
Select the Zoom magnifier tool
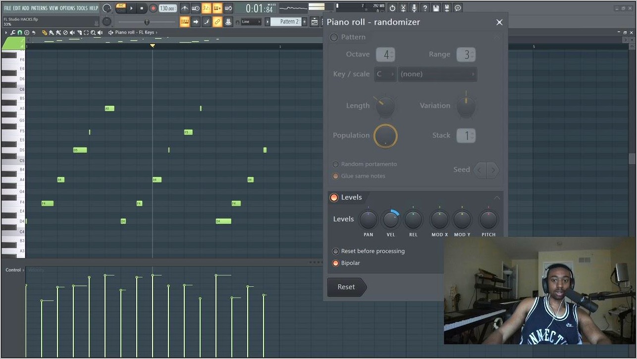[x=93, y=33]
